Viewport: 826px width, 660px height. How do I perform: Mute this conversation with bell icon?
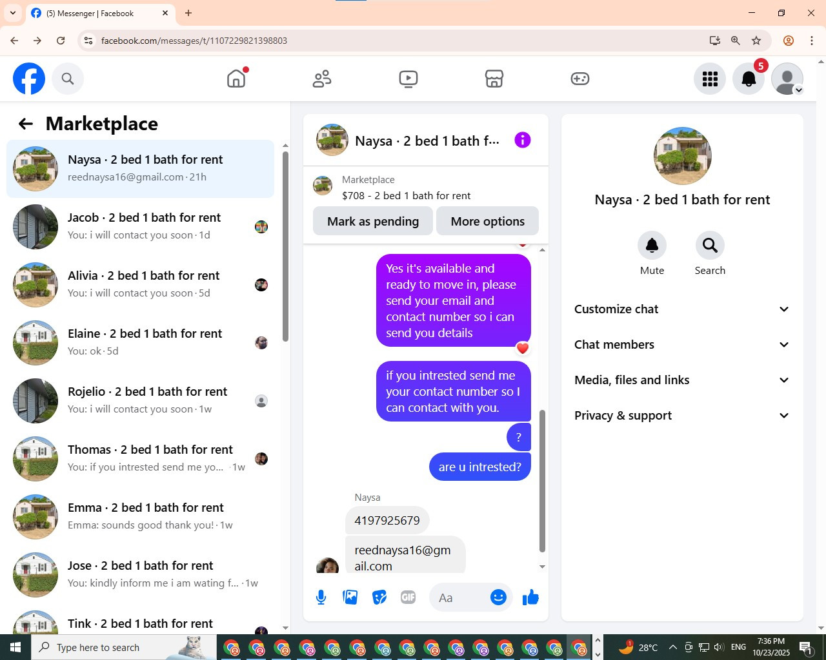(x=652, y=246)
